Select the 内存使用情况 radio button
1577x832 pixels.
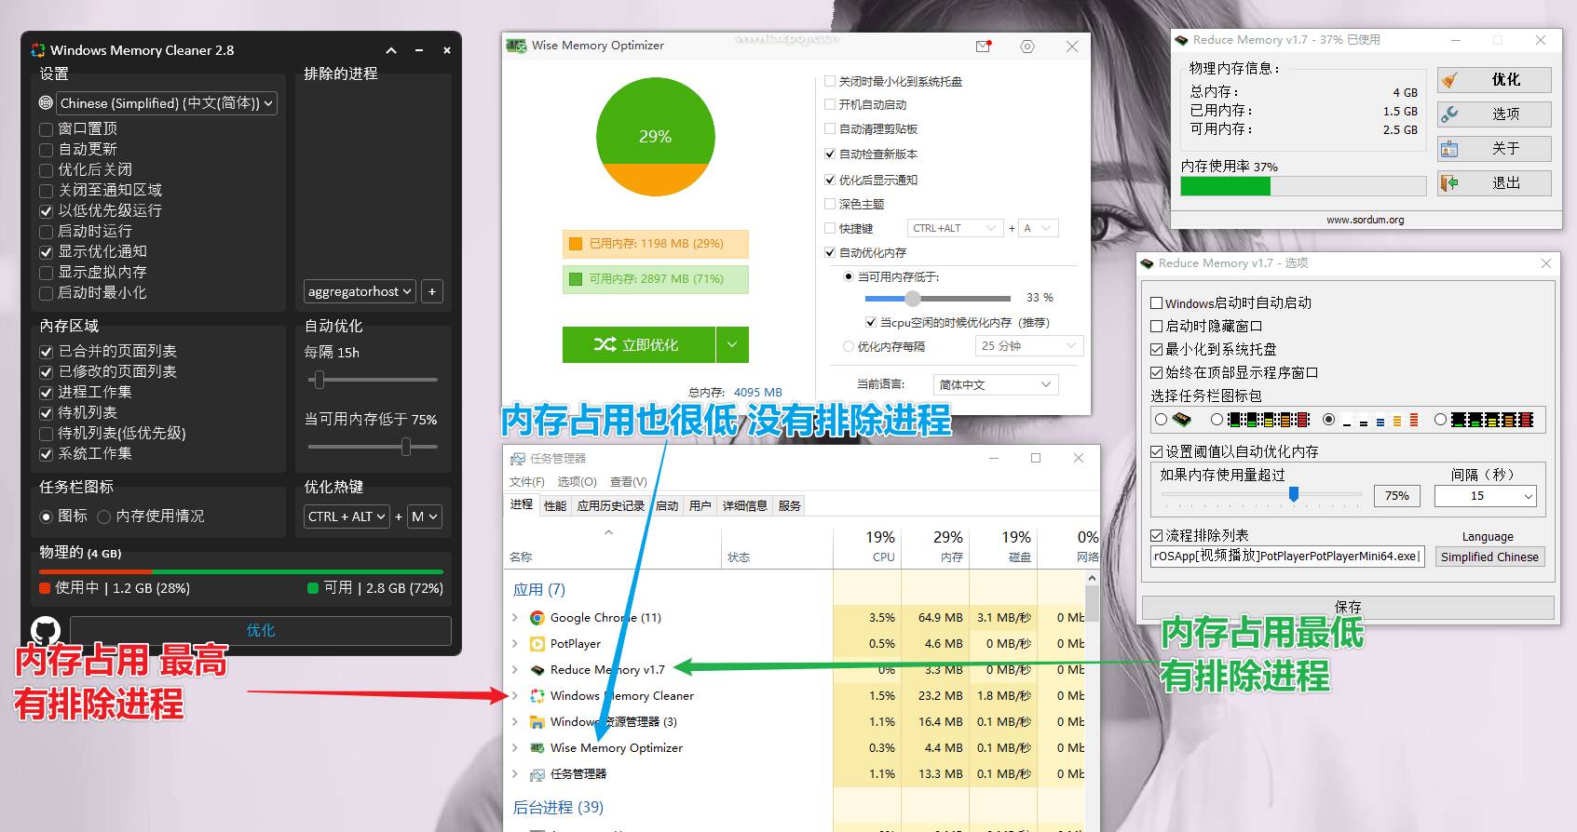coord(104,517)
